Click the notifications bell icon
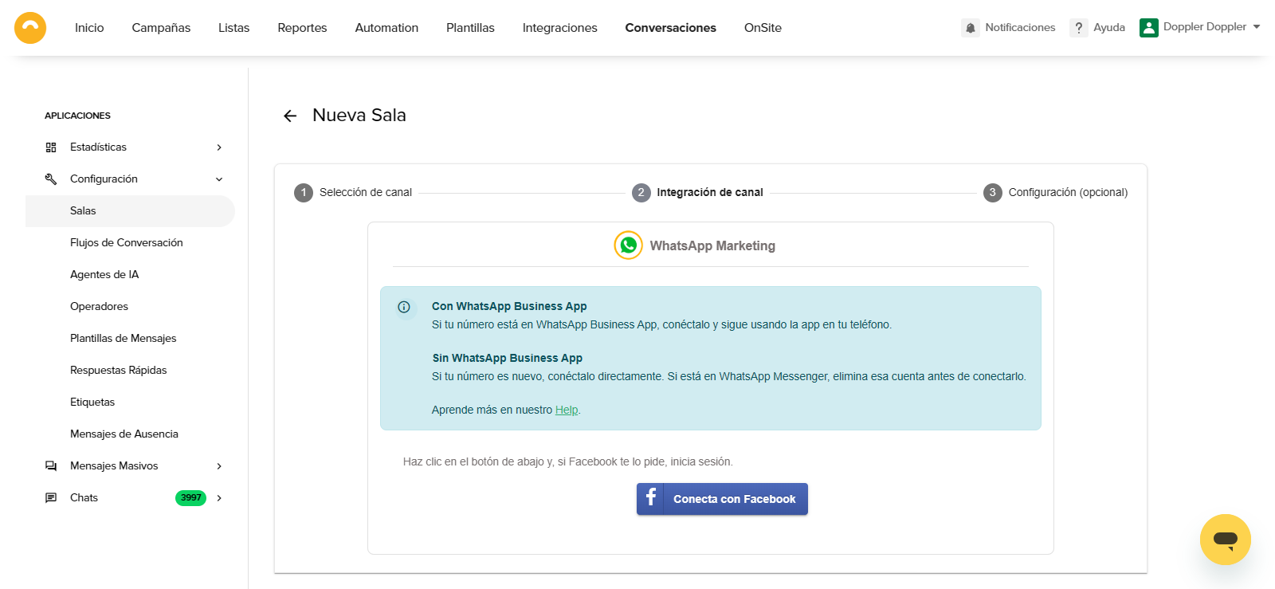Image resolution: width=1275 pixels, height=589 pixels. 971,28
